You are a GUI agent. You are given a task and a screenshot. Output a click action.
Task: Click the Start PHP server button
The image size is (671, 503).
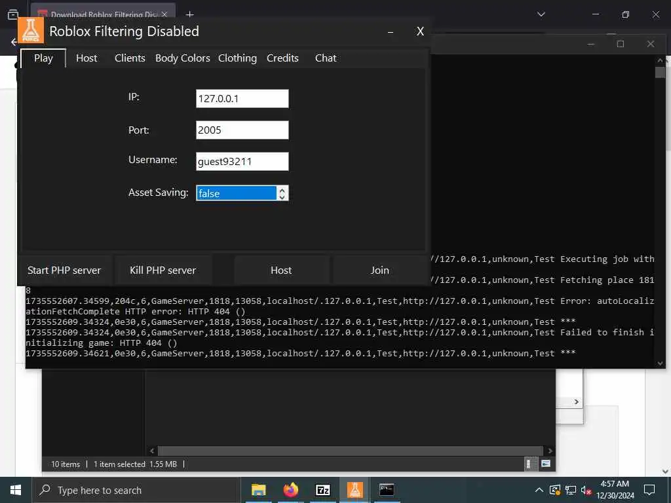pyautogui.click(x=64, y=270)
